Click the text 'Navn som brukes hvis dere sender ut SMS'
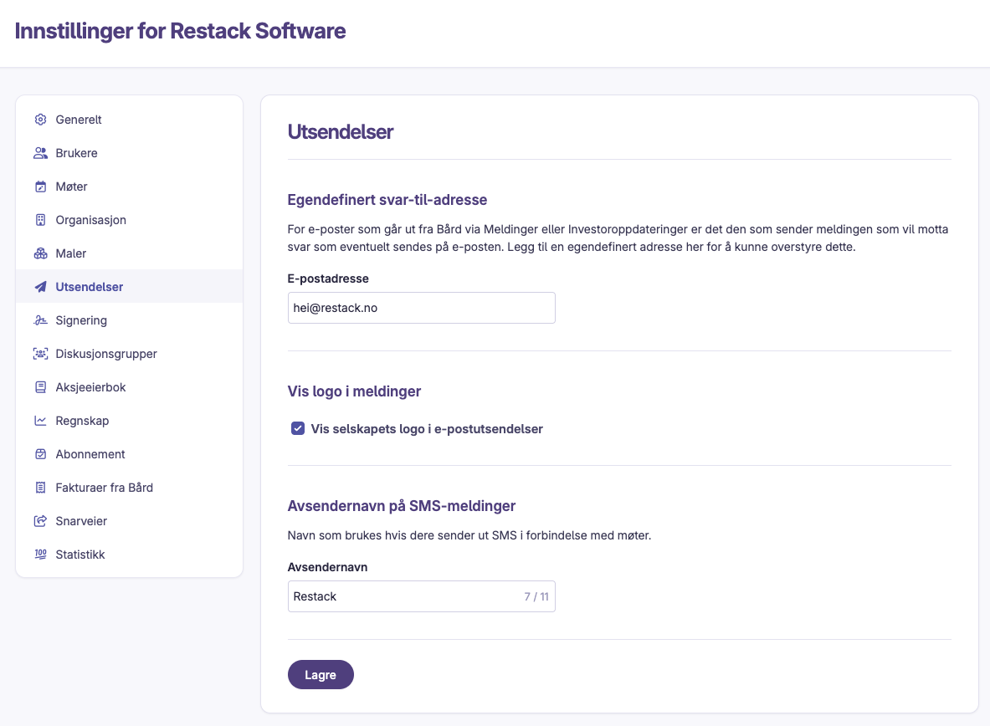 (403, 535)
